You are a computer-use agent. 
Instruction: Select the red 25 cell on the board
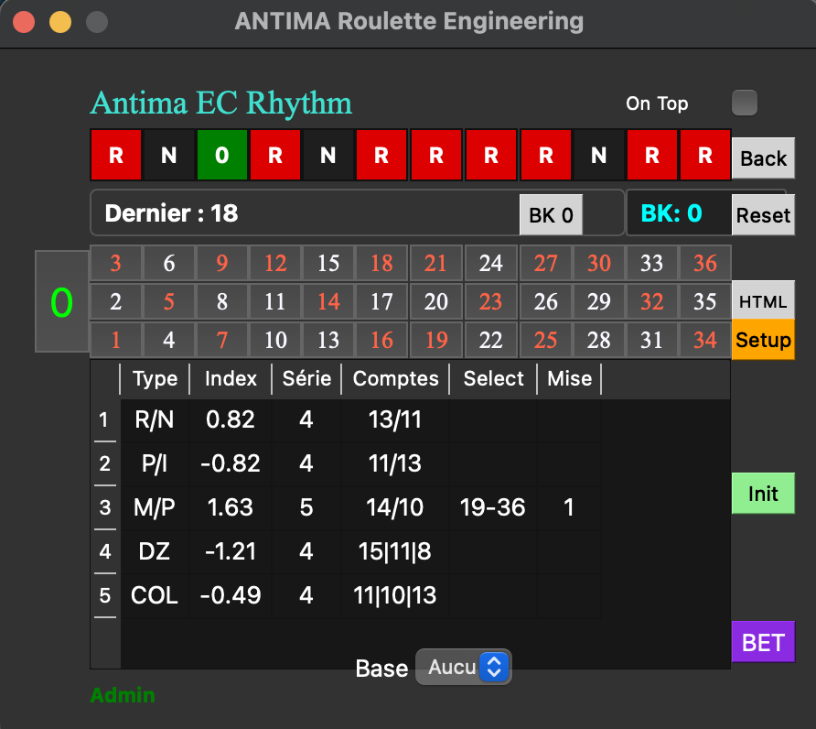pos(546,340)
